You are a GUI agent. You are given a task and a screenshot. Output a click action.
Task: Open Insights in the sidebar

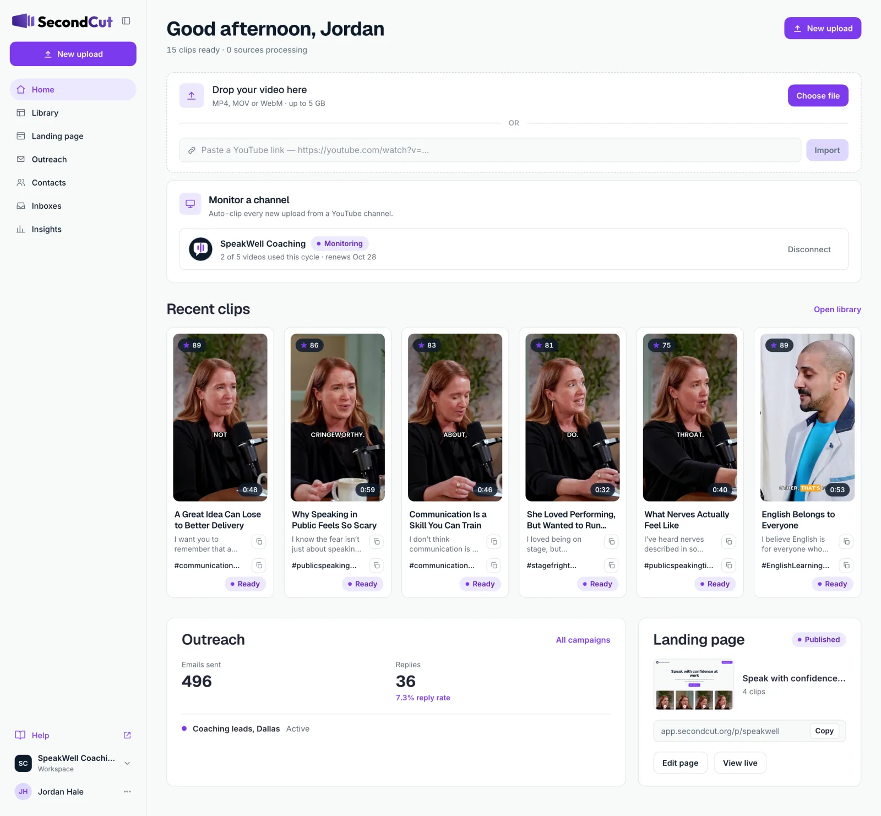click(x=73, y=229)
